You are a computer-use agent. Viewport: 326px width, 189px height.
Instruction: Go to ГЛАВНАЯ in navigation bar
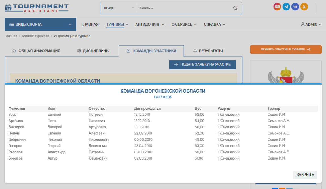[90, 25]
